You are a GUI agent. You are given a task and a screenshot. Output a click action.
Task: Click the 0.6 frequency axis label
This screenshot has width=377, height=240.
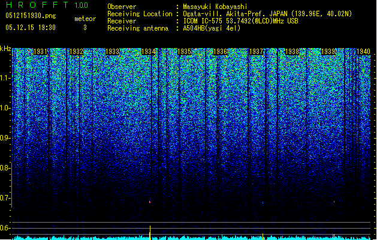point(5,228)
